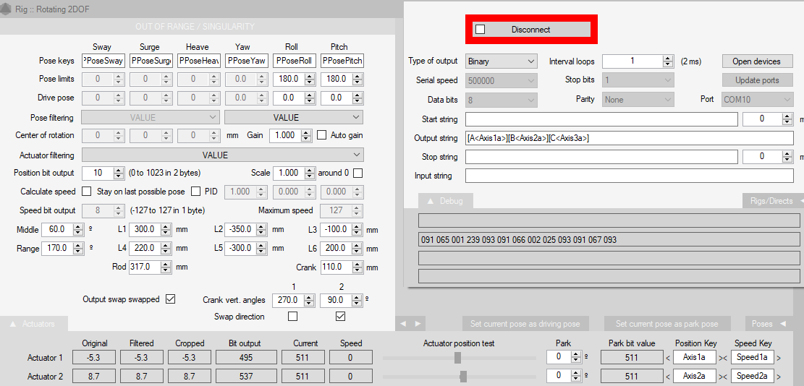This screenshot has height=386, width=804.
Task: Open the Rigs/Directs tab
Action: click(x=773, y=201)
